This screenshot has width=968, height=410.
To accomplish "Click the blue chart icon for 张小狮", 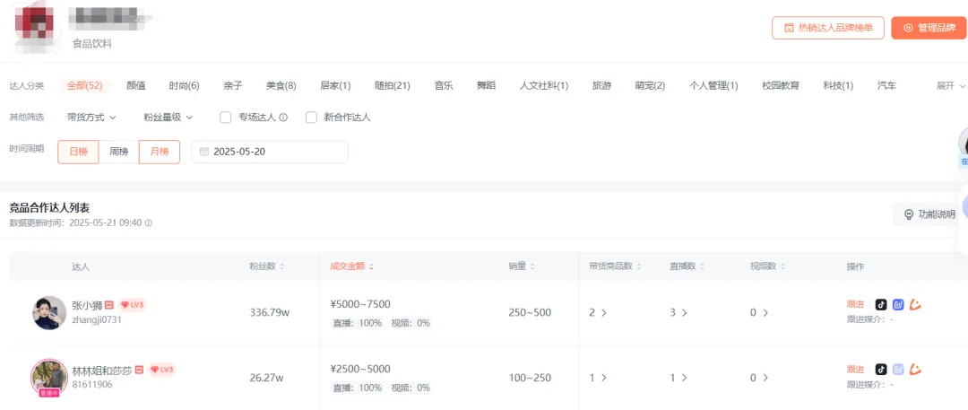I will (x=898, y=304).
